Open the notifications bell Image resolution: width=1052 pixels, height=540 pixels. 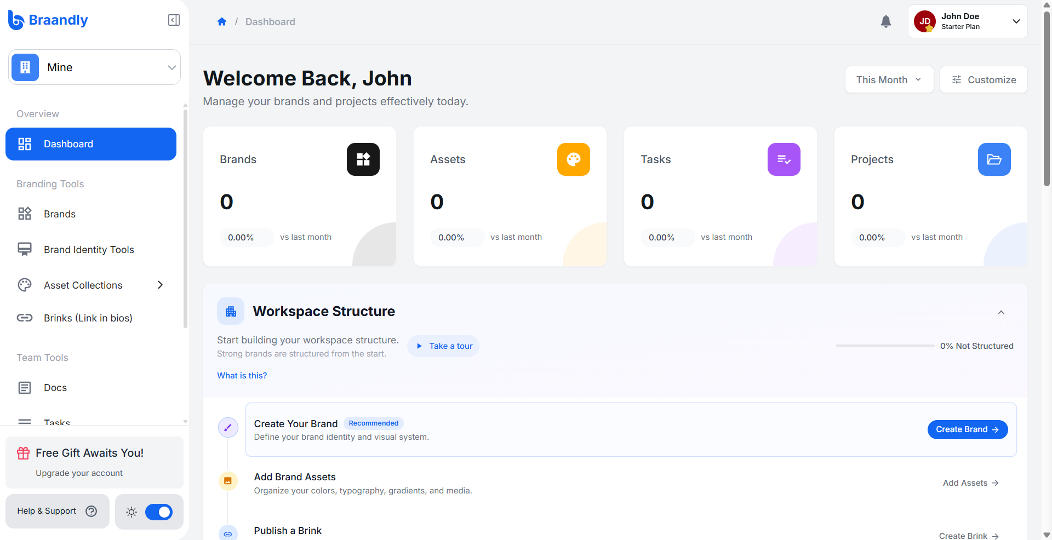[886, 21]
